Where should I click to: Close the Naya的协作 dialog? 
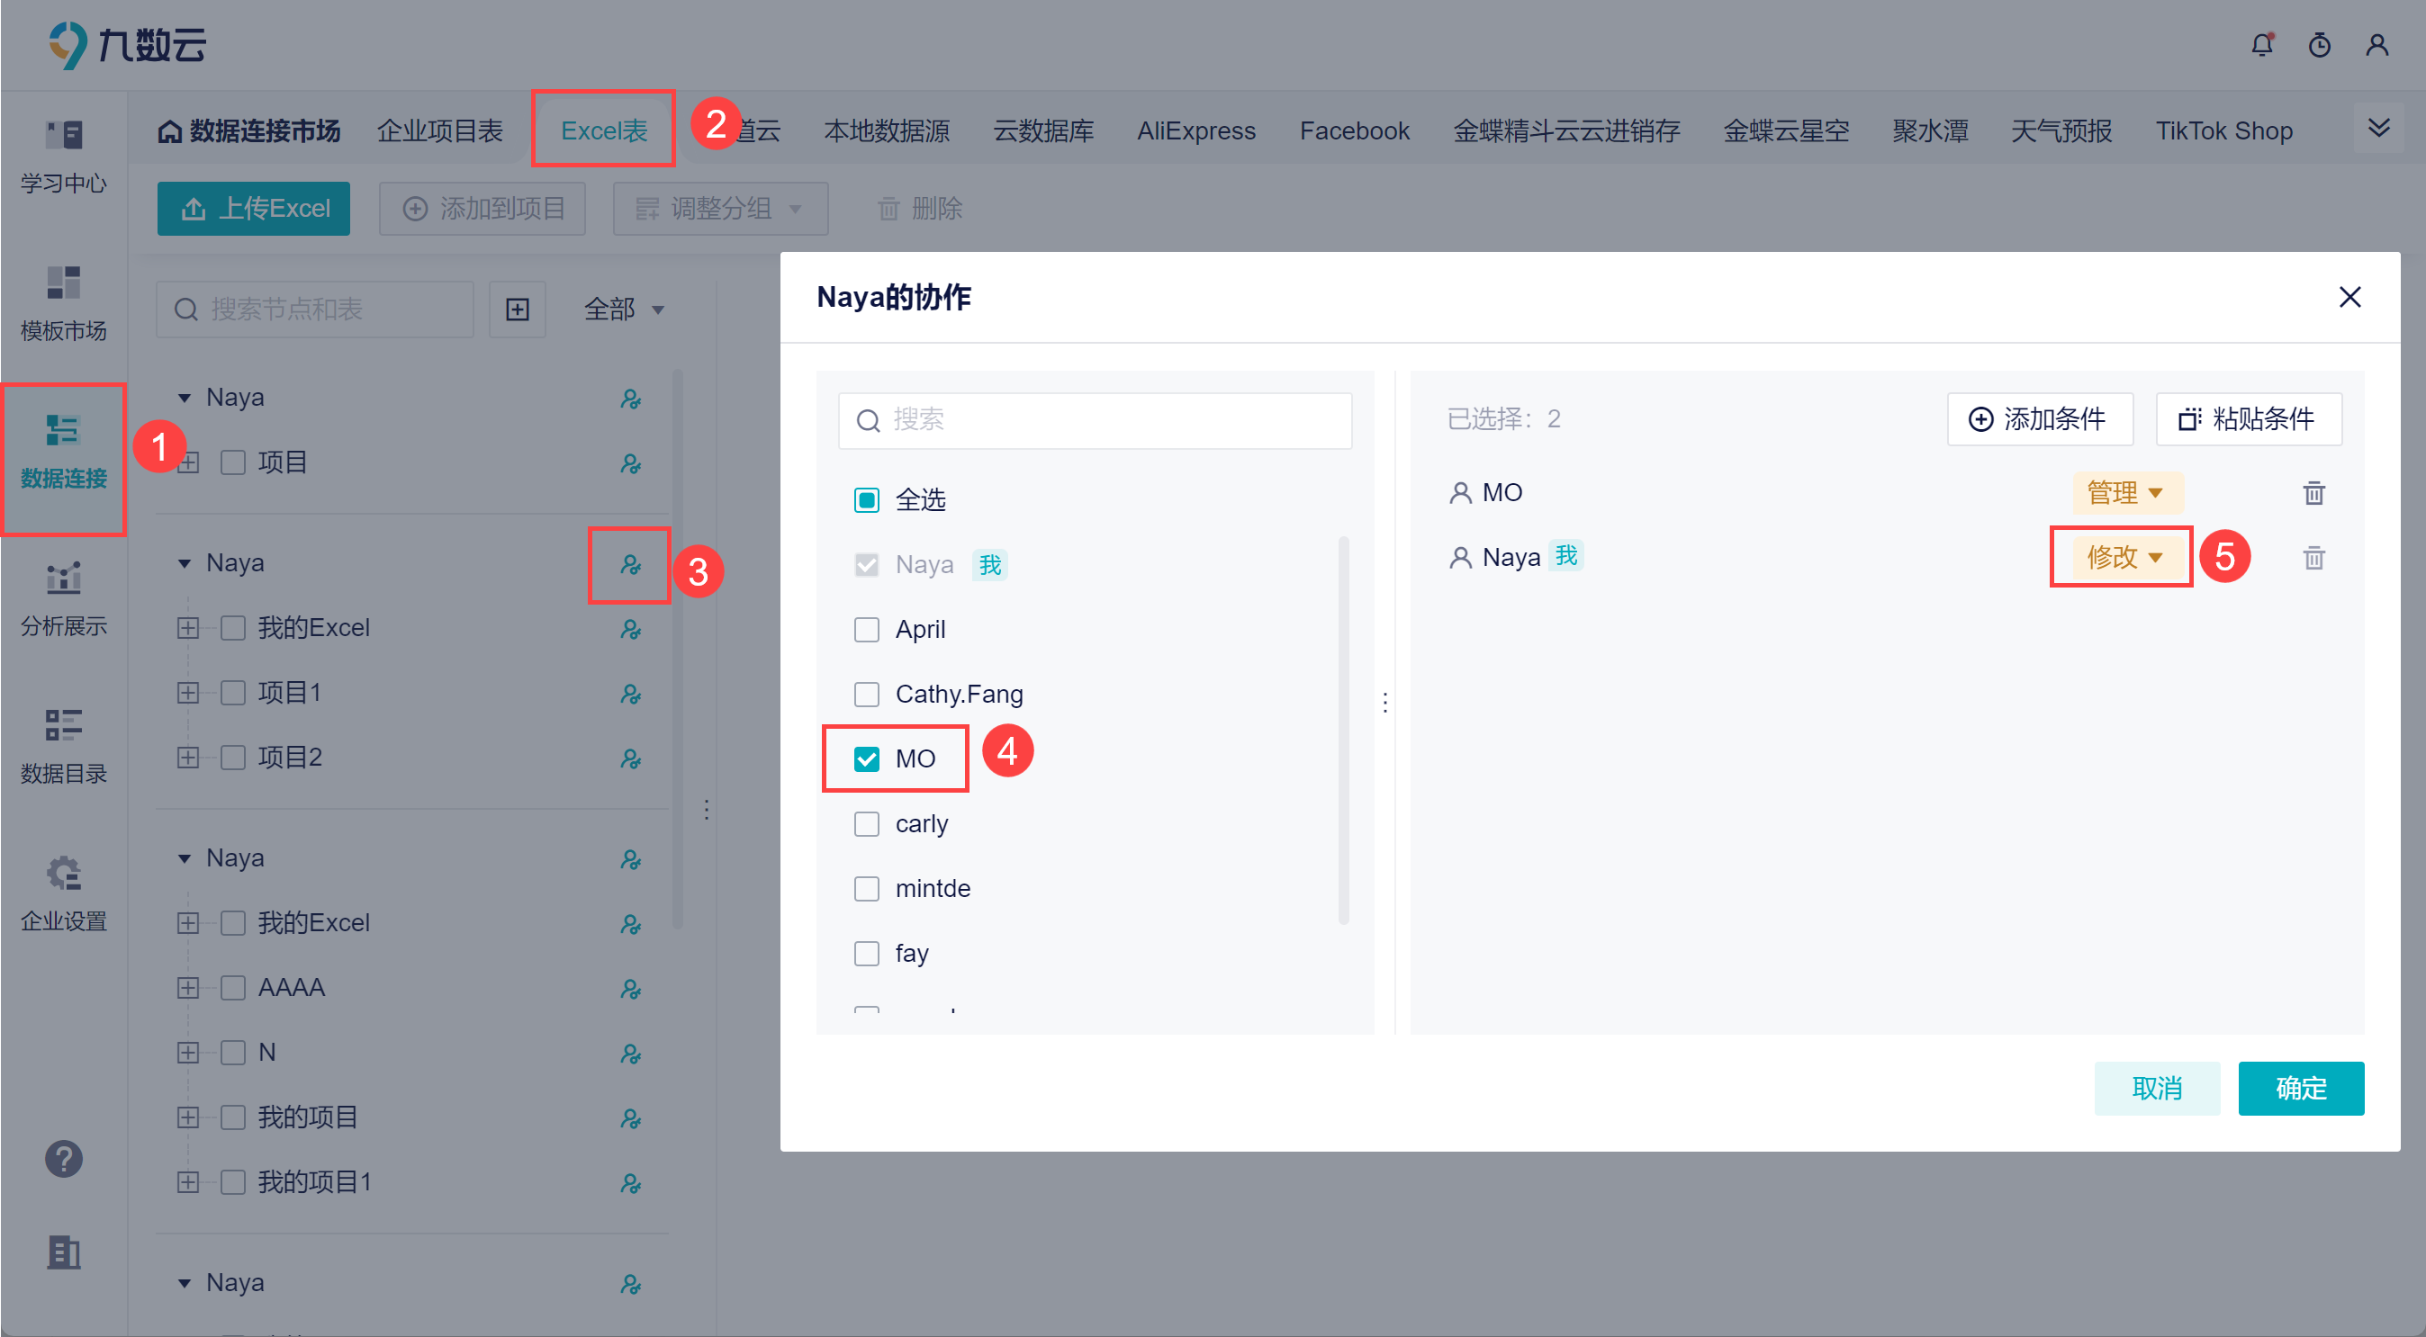point(2349,298)
